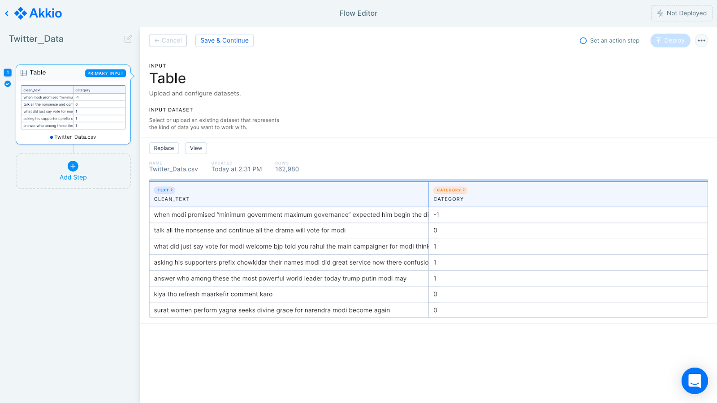The height and width of the screenshot is (403, 717).
Task: Click the Save & Continue button
Action: tap(224, 41)
